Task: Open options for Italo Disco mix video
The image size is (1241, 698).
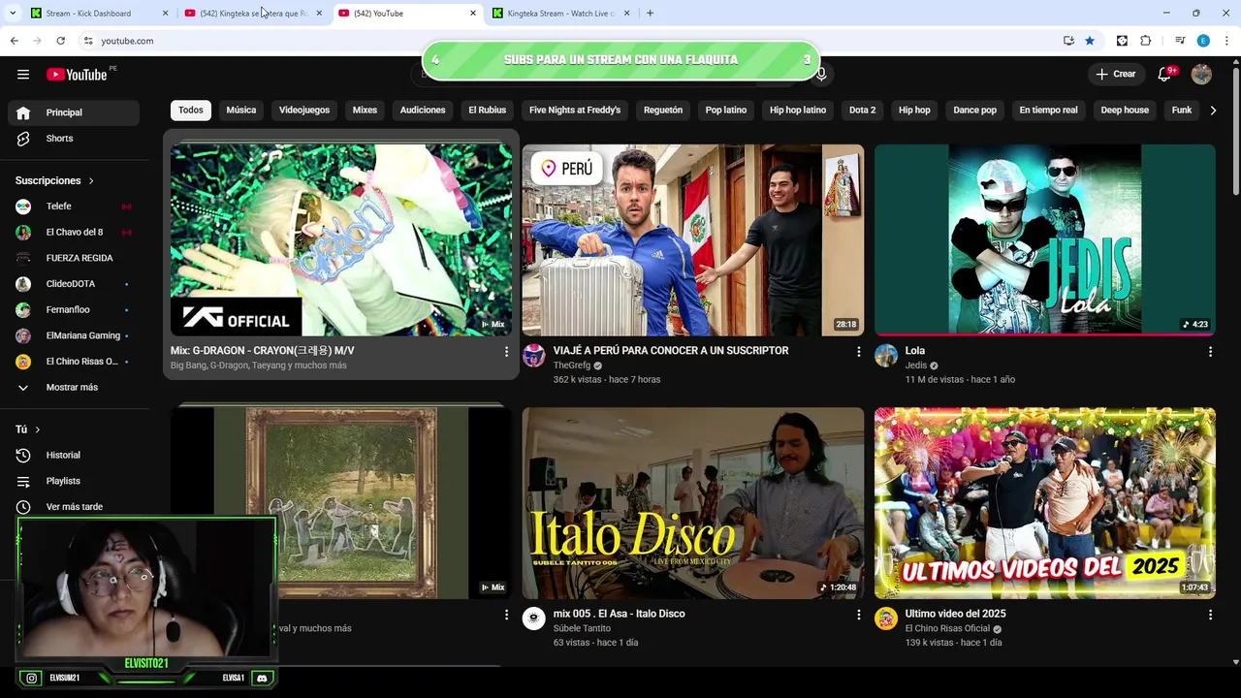Action: click(x=858, y=615)
